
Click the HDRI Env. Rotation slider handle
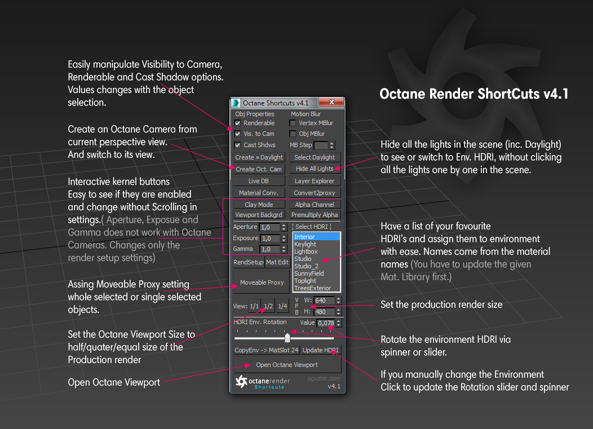point(287,338)
